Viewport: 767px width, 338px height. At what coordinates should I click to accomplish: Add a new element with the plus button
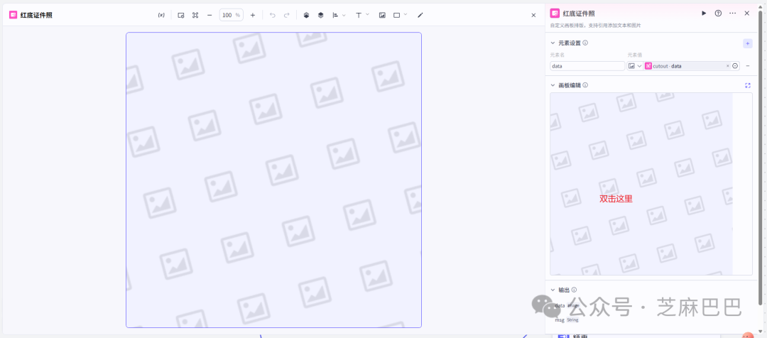pos(747,43)
